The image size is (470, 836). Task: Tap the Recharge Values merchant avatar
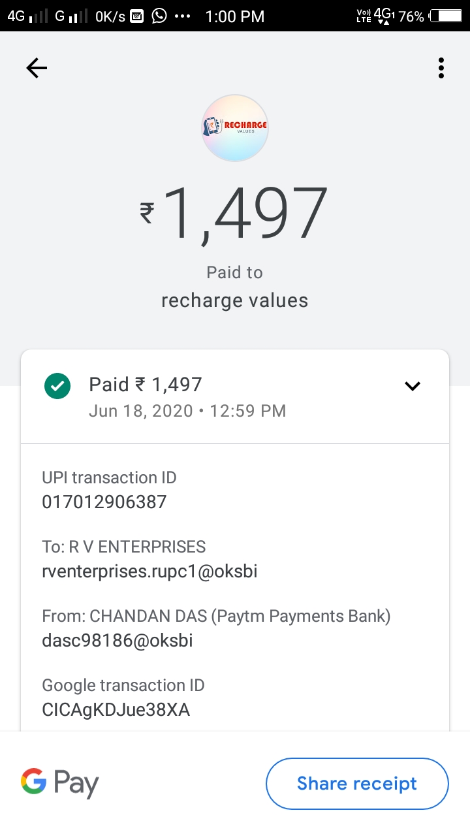click(x=235, y=128)
